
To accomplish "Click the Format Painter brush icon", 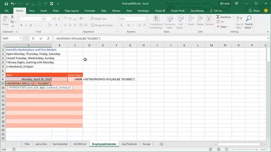I will pyautogui.click(x=12, y=26).
